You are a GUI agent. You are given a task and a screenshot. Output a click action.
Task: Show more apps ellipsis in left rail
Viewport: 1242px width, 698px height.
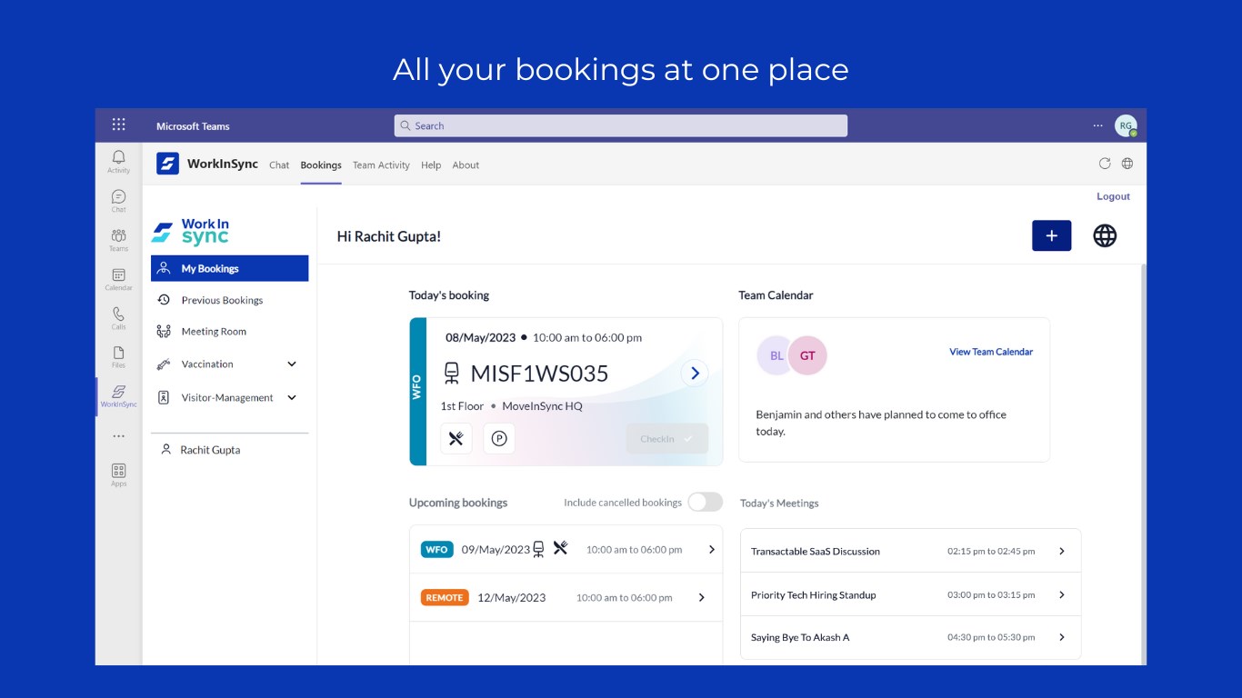[x=119, y=436]
